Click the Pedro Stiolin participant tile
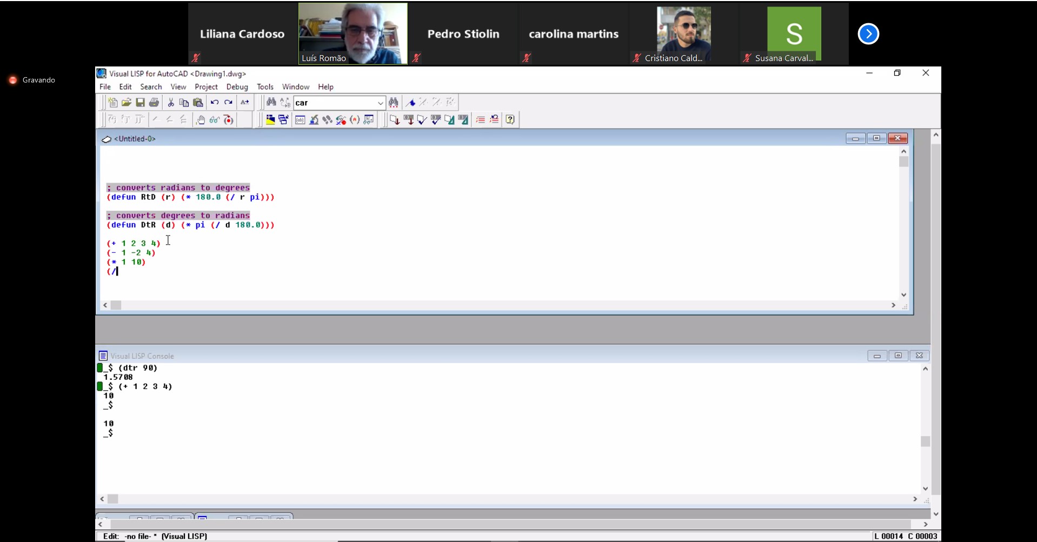The width and height of the screenshot is (1037, 542). (x=463, y=34)
